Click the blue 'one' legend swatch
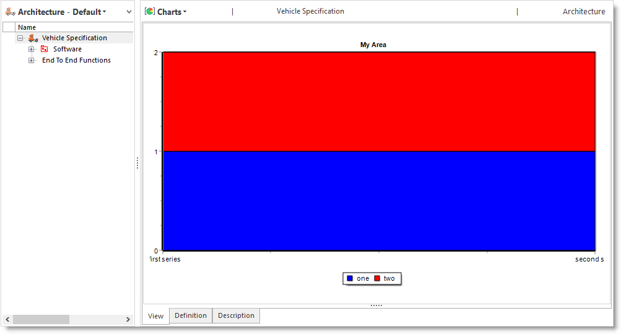The height and width of the screenshot is (334, 621). coord(350,278)
